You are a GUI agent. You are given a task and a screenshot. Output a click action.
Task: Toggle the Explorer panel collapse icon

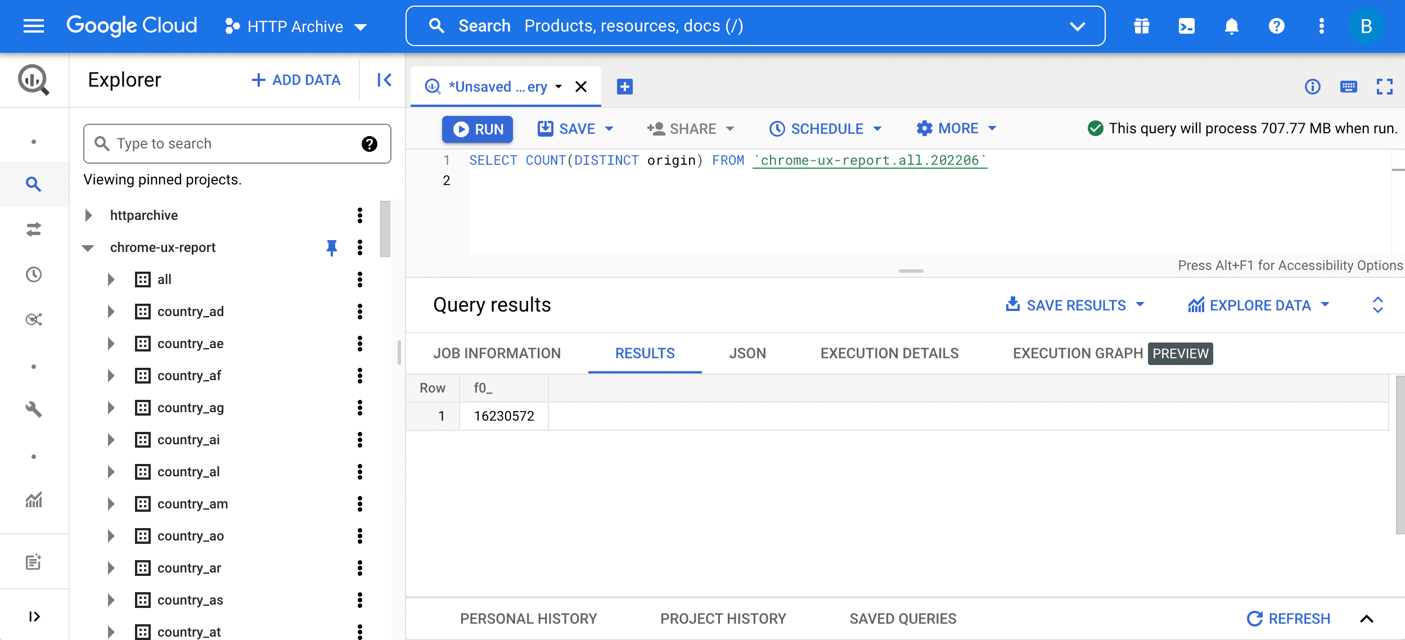[x=384, y=80]
